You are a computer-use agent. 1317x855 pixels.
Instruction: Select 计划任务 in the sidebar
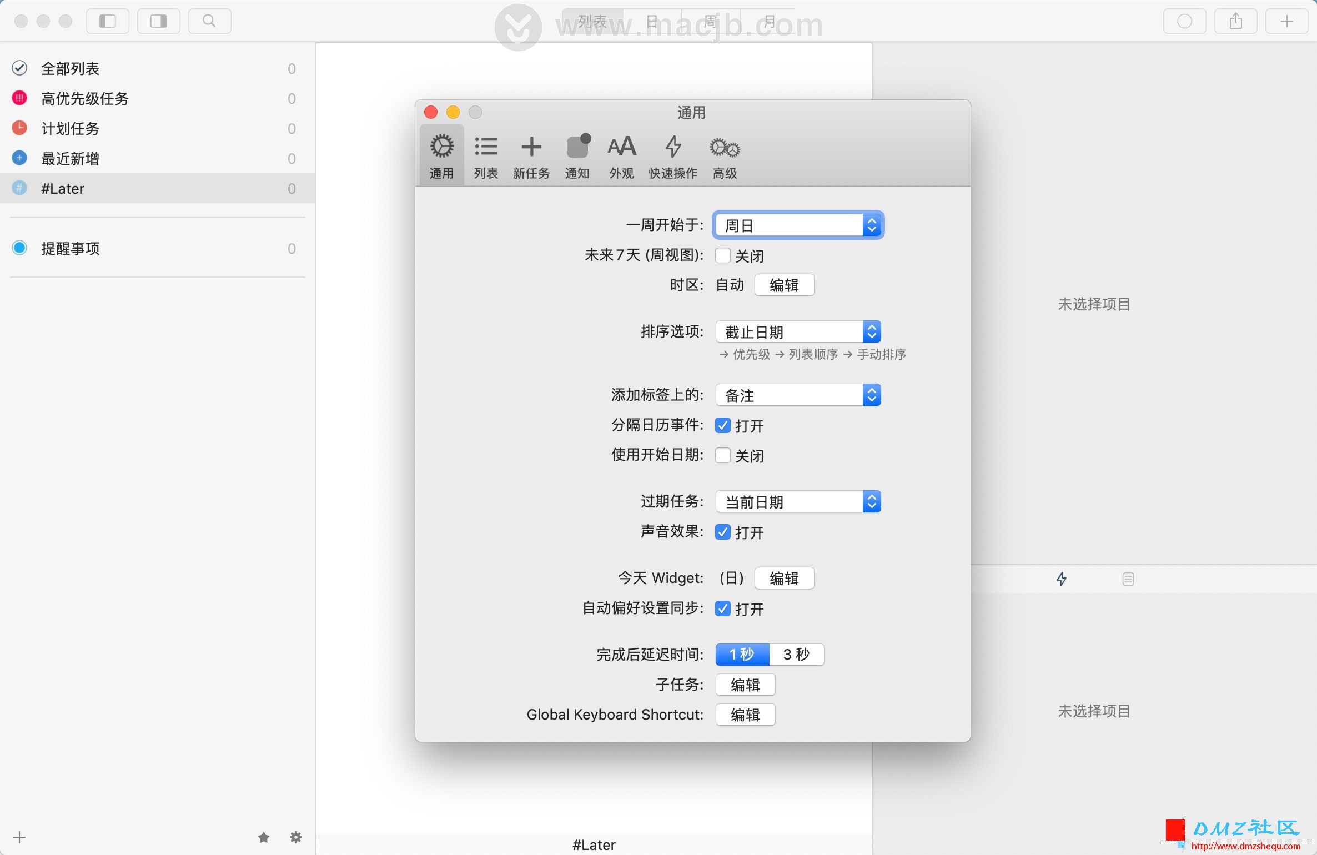click(x=158, y=128)
